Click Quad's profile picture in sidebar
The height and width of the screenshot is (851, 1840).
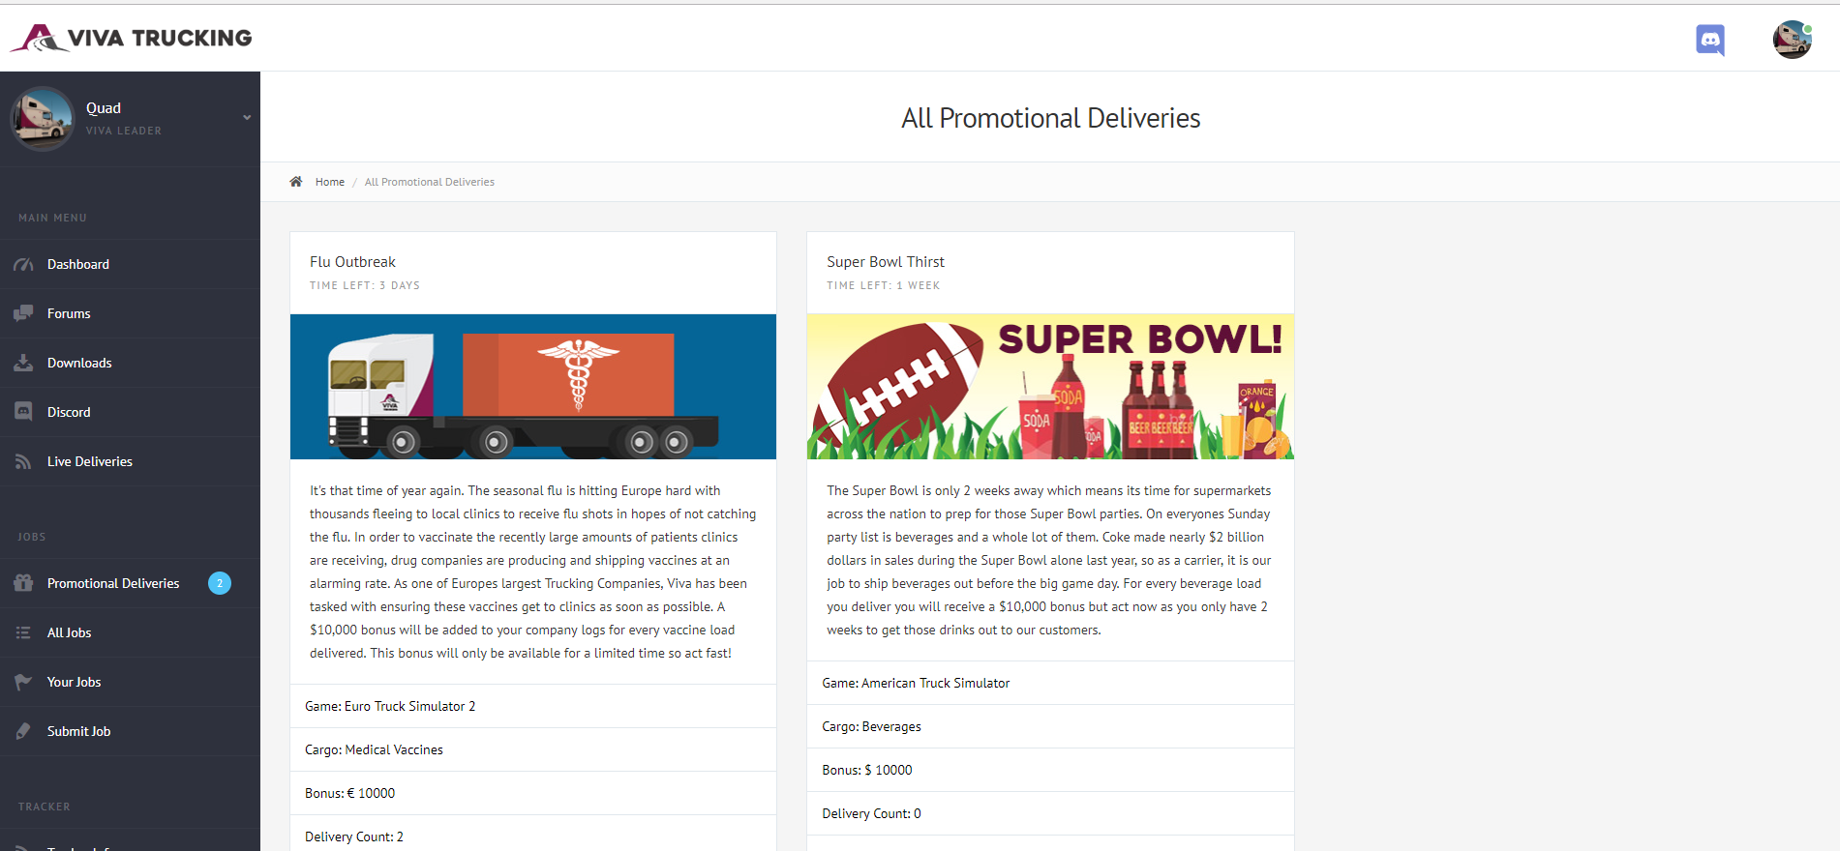click(x=42, y=118)
